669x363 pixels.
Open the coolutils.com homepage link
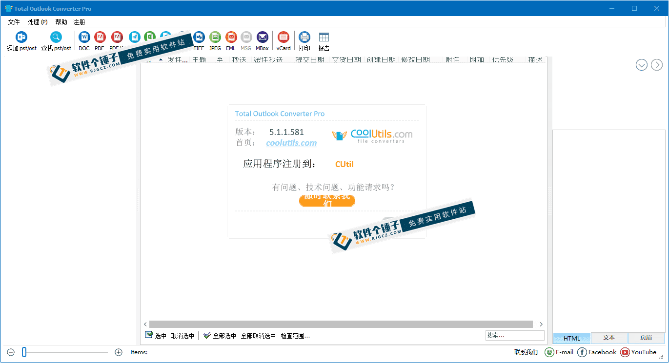coord(291,143)
